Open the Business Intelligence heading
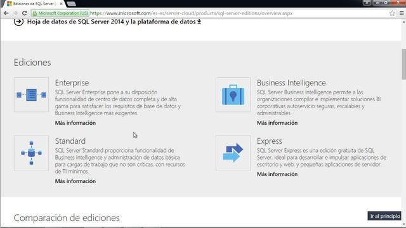The image size is (406, 228). tap(291, 83)
